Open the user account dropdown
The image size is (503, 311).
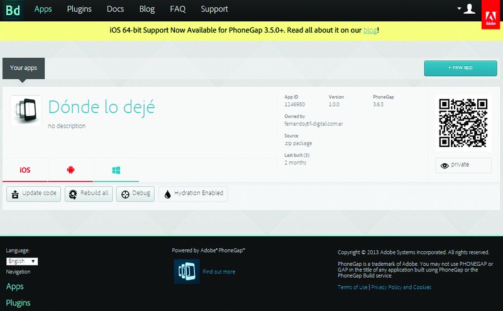coord(467,9)
